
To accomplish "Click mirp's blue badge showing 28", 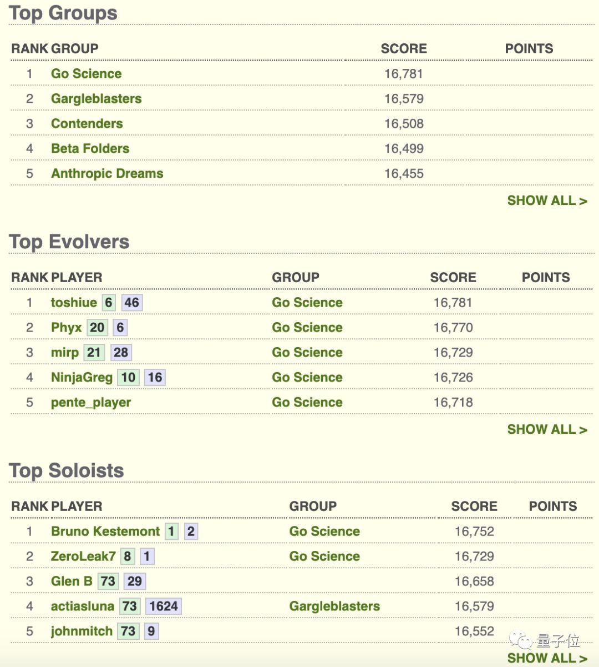I will pyautogui.click(x=121, y=353).
